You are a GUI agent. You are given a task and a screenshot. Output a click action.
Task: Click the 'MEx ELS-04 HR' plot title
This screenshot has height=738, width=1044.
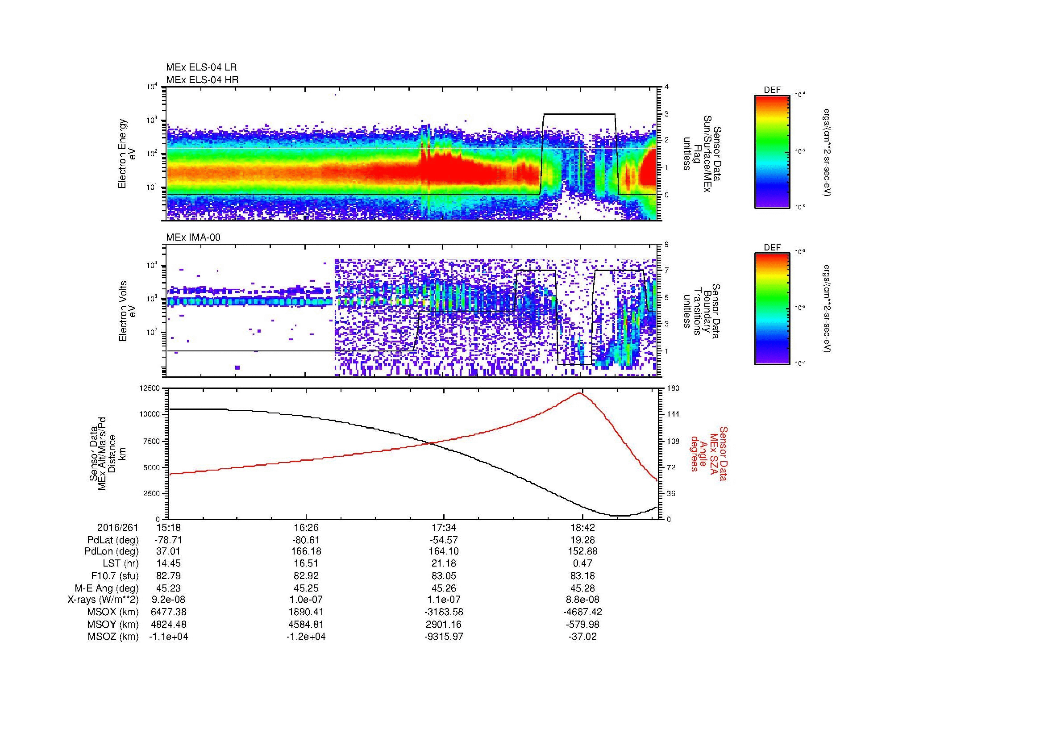pyautogui.click(x=202, y=80)
